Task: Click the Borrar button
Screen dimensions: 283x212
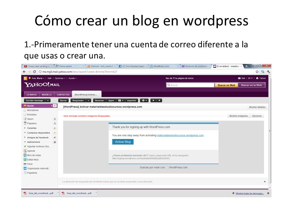Action: [63, 101]
